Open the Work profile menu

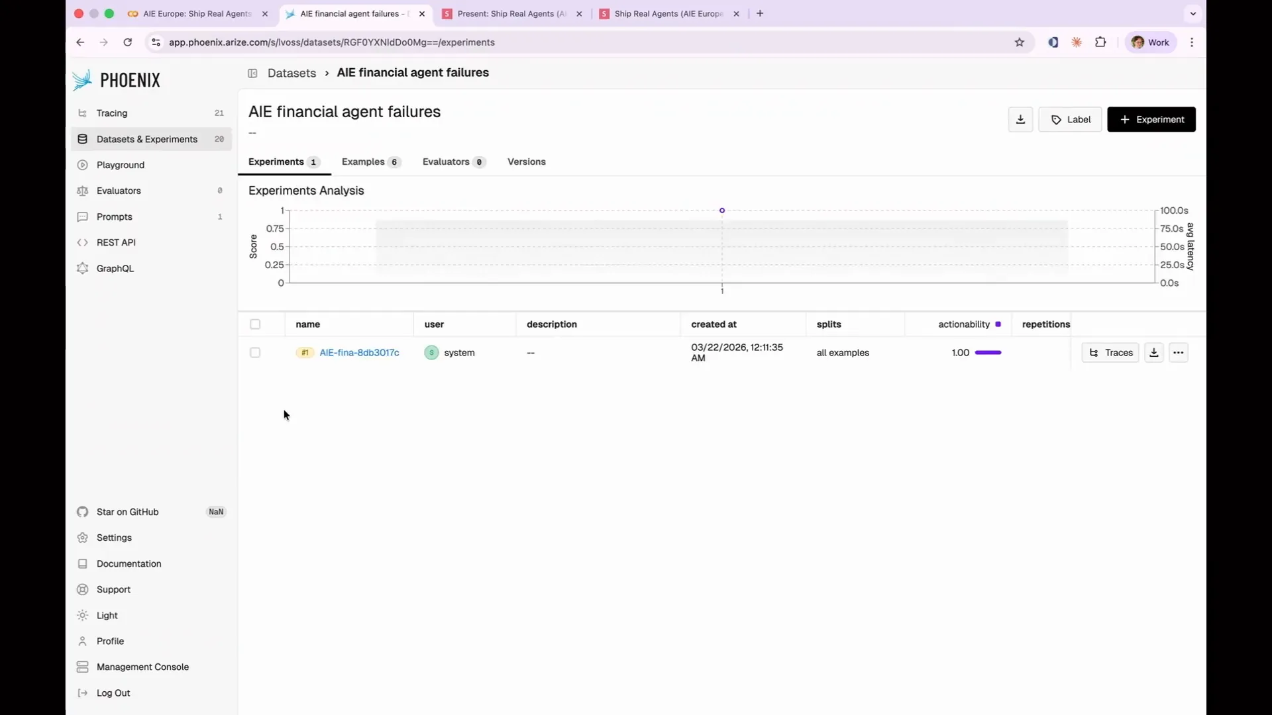pos(1150,42)
